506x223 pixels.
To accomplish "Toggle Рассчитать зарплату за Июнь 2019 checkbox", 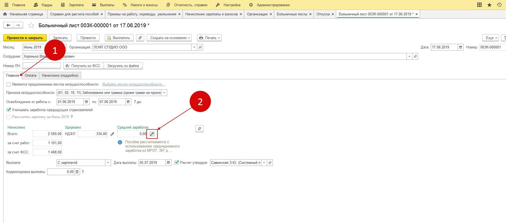I will 8,117.
